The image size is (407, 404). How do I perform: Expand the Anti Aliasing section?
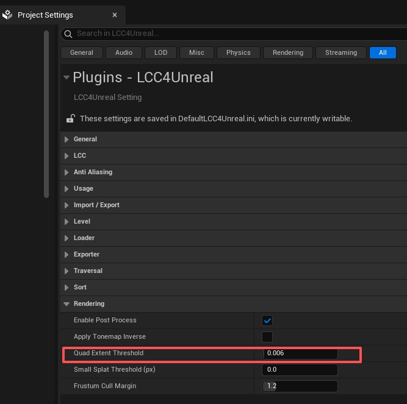pos(67,172)
